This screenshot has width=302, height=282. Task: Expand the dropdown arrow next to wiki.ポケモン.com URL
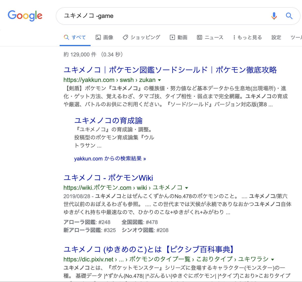click(x=186, y=188)
